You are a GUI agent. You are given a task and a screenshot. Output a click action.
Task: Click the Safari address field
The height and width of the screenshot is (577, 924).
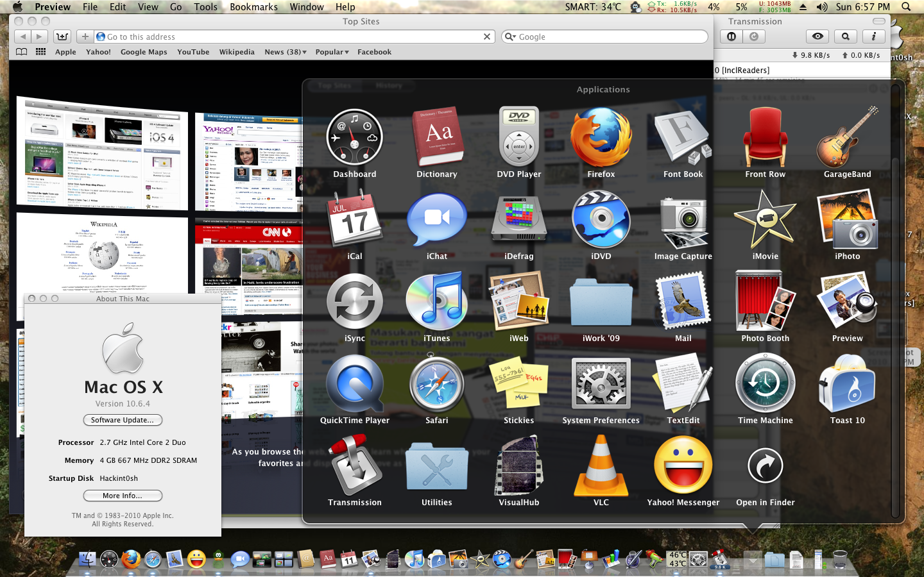294,37
